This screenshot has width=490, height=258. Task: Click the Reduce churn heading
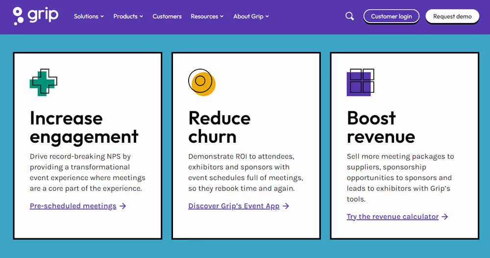point(220,127)
